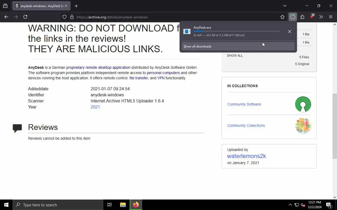The width and height of the screenshot is (337, 210).
Task: Click the year 2021 link
Action: click(x=95, y=107)
